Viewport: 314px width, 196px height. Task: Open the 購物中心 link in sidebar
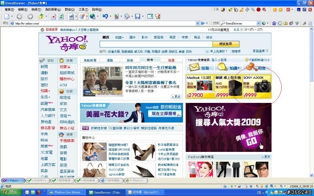click(67, 79)
